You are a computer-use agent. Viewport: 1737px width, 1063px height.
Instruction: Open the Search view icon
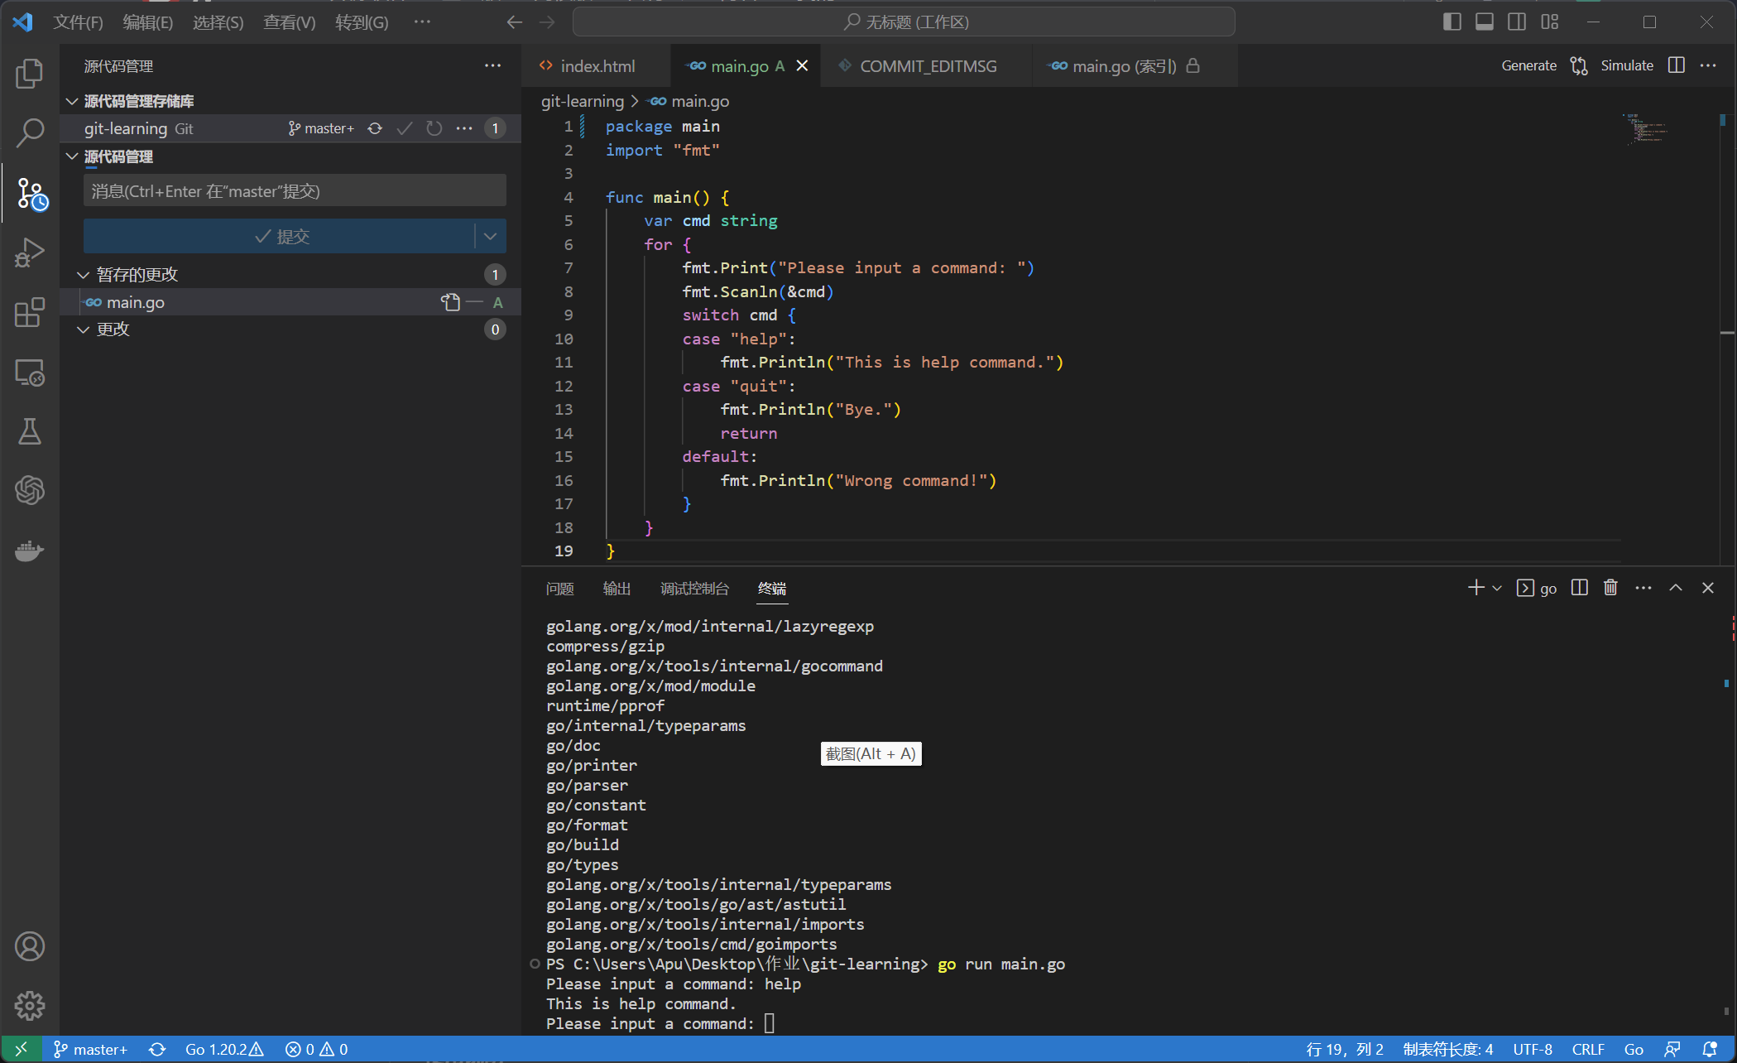pyautogui.click(x=30, y=132)
